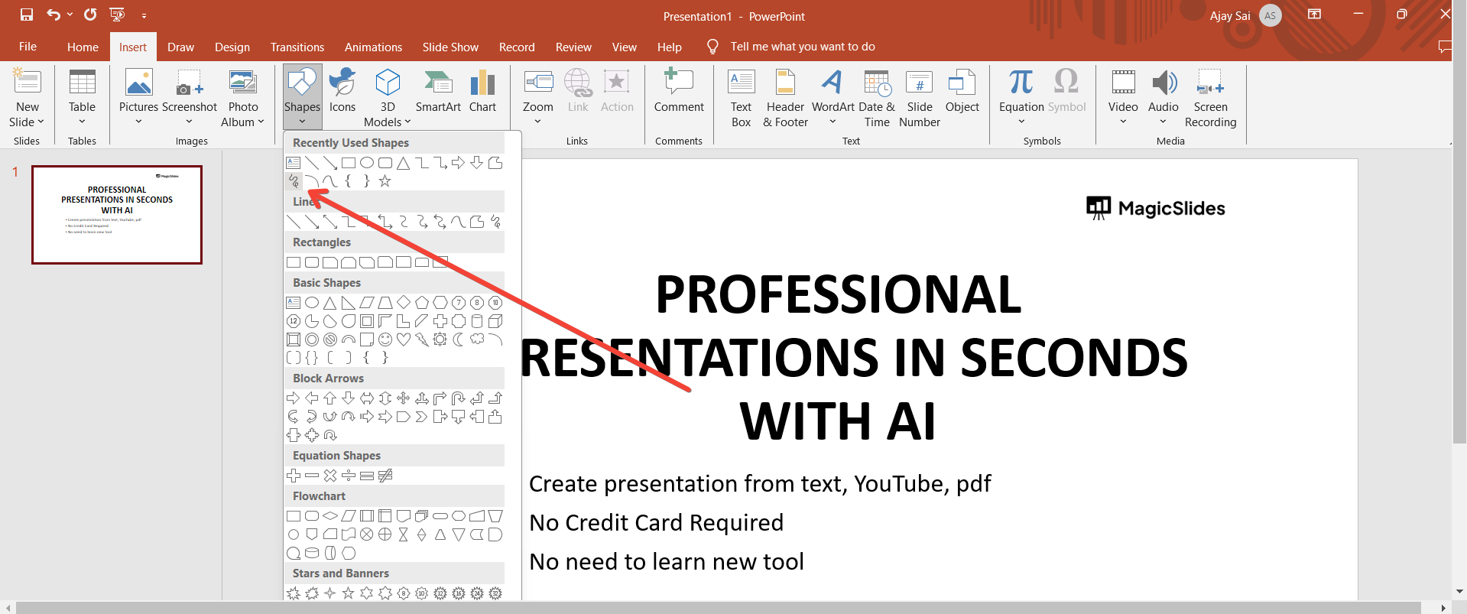The image size is (1467, 614).
Task: Select the 5-Point Star in Recently Used Shapes
Action: point(385,181)
